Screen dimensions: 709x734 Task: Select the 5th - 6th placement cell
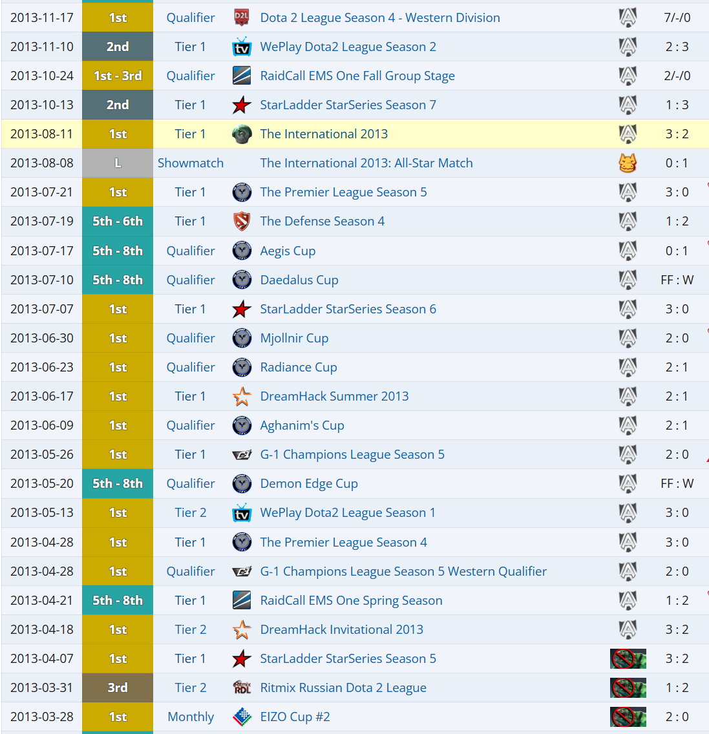[x=118, y=222]
